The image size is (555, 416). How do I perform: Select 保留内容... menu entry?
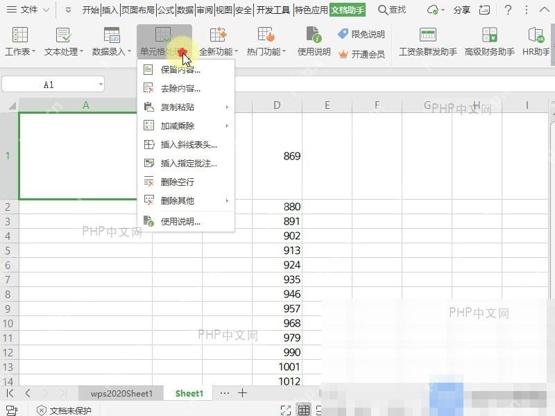point(186,70)
